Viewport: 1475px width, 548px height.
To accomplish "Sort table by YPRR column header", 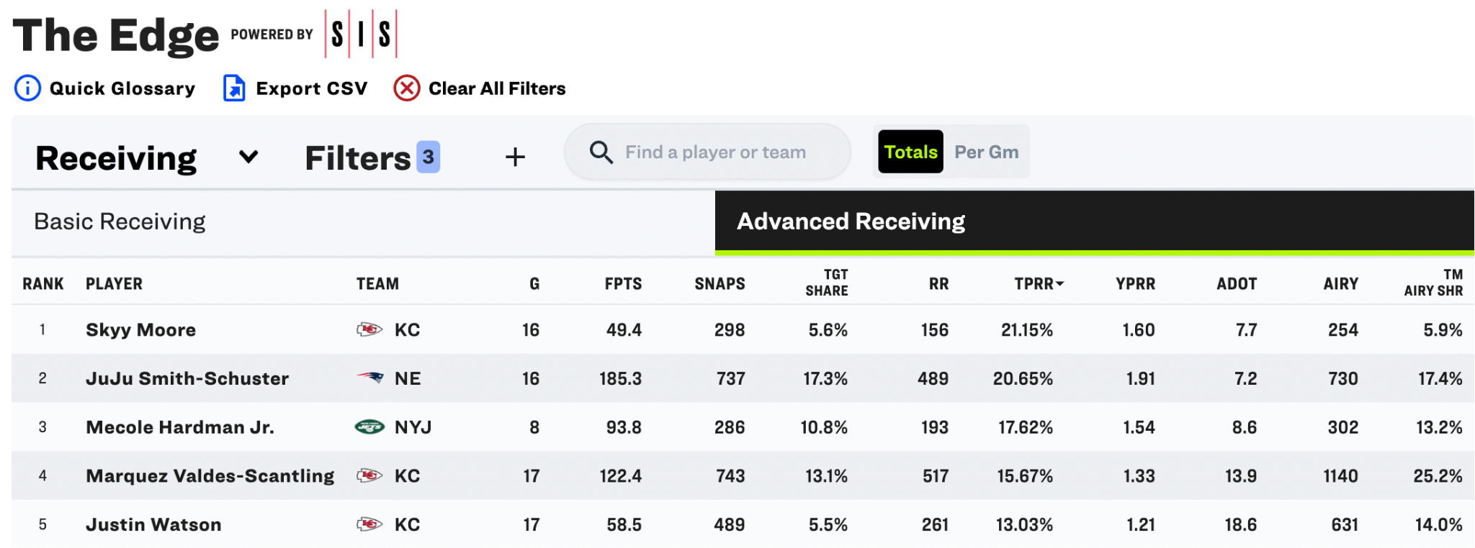I will pos(1135,283).
